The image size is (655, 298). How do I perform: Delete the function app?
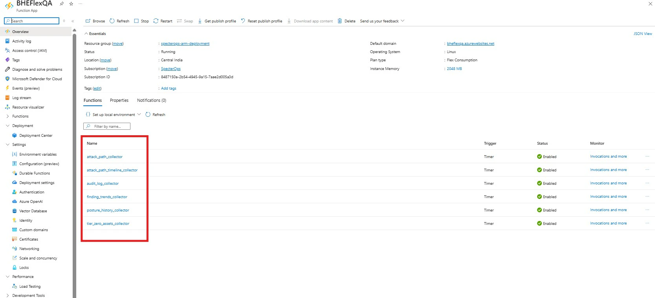[347, 21]
